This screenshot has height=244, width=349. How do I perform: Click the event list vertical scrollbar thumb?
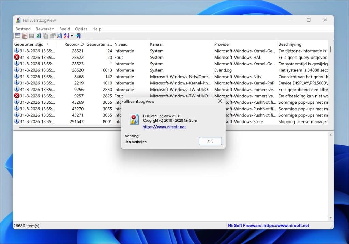331,49
